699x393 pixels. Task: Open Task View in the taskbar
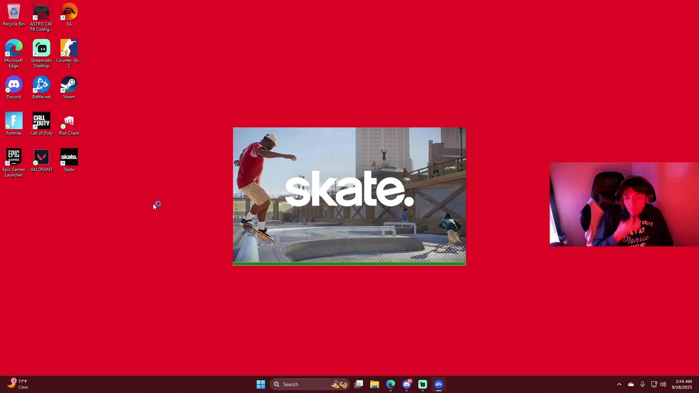pos(359,384)
